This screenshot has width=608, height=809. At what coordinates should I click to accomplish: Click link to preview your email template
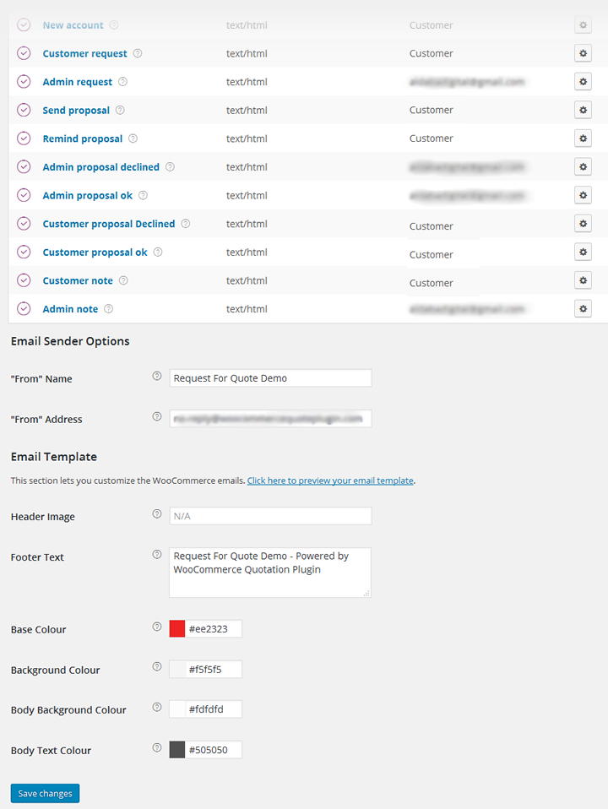click(330, 481)
